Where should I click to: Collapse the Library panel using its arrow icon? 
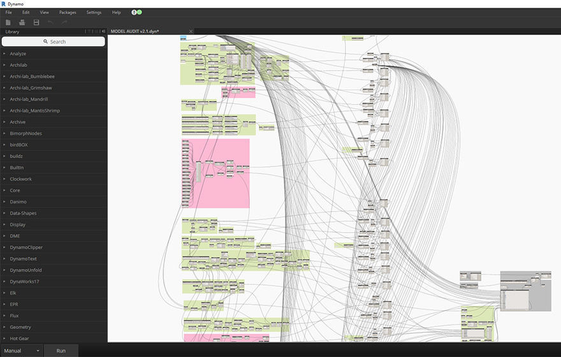pyautogui.click(x=103, y=31)
